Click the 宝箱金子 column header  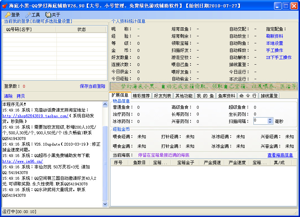click(x=186, y=163)
